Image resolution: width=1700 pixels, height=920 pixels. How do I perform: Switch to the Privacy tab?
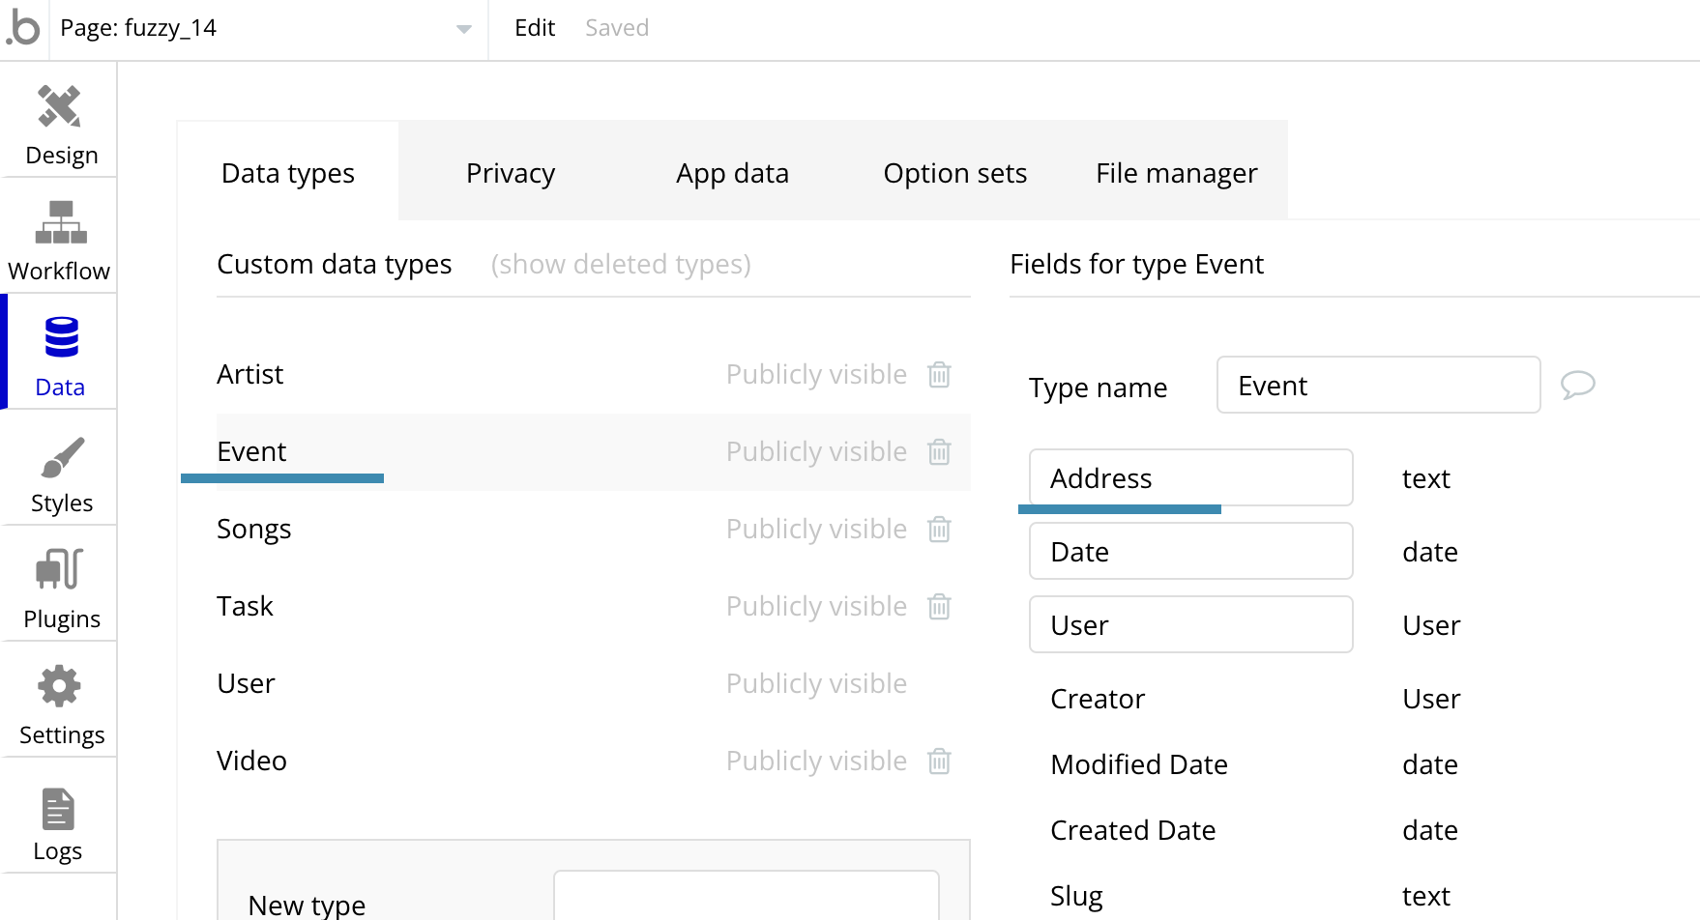coord(511,173)
